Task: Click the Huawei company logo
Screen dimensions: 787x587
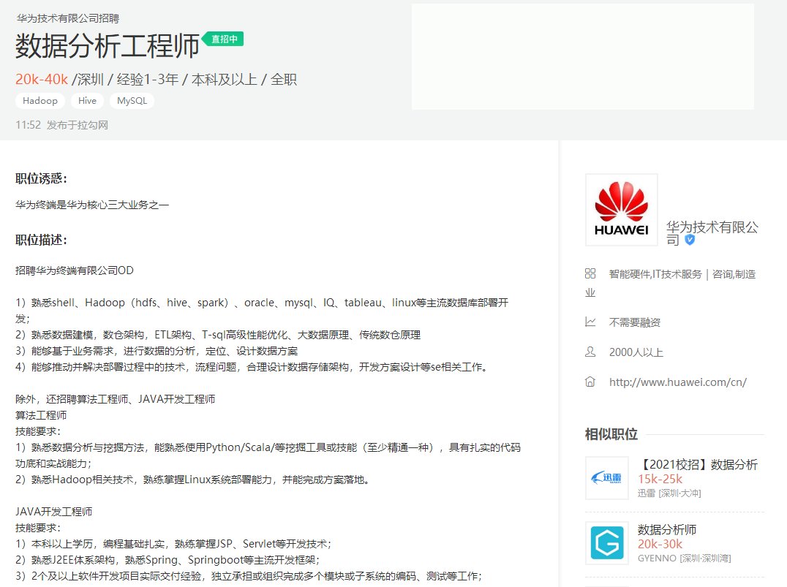Action: [x=621, y=210]
